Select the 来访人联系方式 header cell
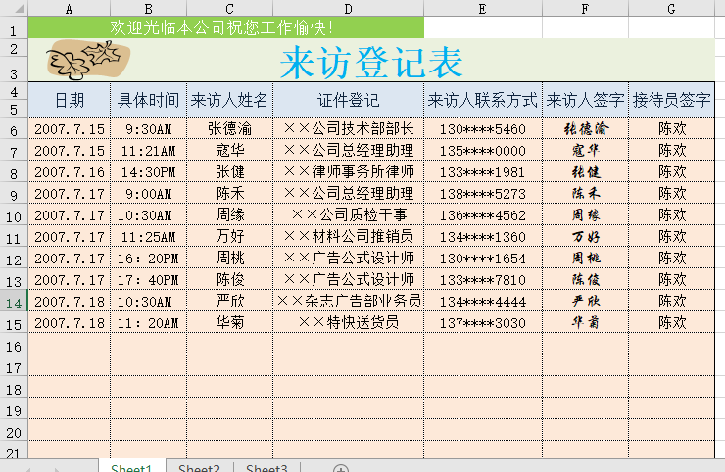The image size is (725, 472). (x=482, y=100)
